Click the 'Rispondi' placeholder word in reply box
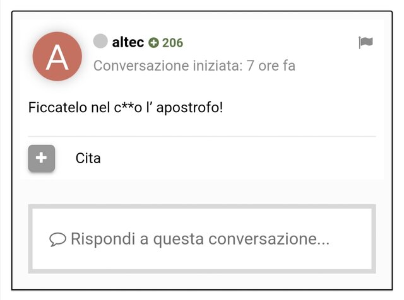 (x=103, y=239)
